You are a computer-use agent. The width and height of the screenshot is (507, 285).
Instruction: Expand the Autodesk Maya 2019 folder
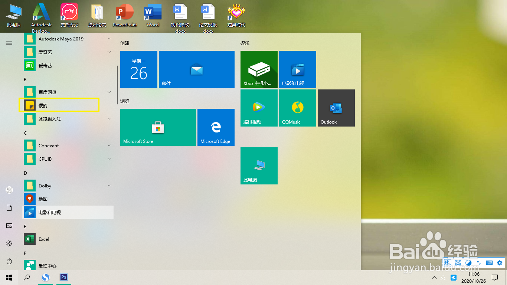coord(109,39)
